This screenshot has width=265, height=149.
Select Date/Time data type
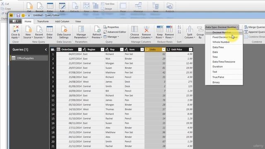tap(224, 47)
